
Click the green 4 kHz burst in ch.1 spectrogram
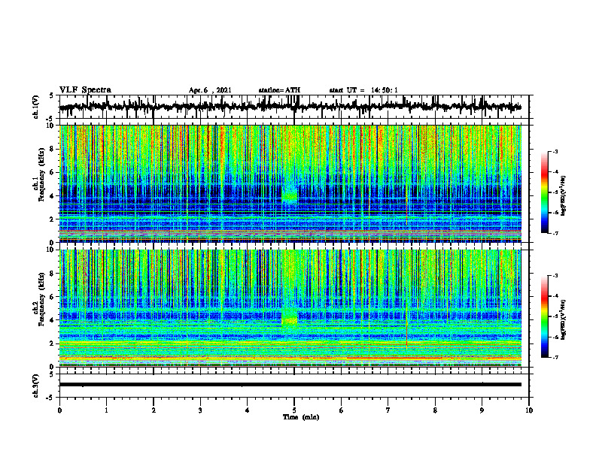pos(290,196)
